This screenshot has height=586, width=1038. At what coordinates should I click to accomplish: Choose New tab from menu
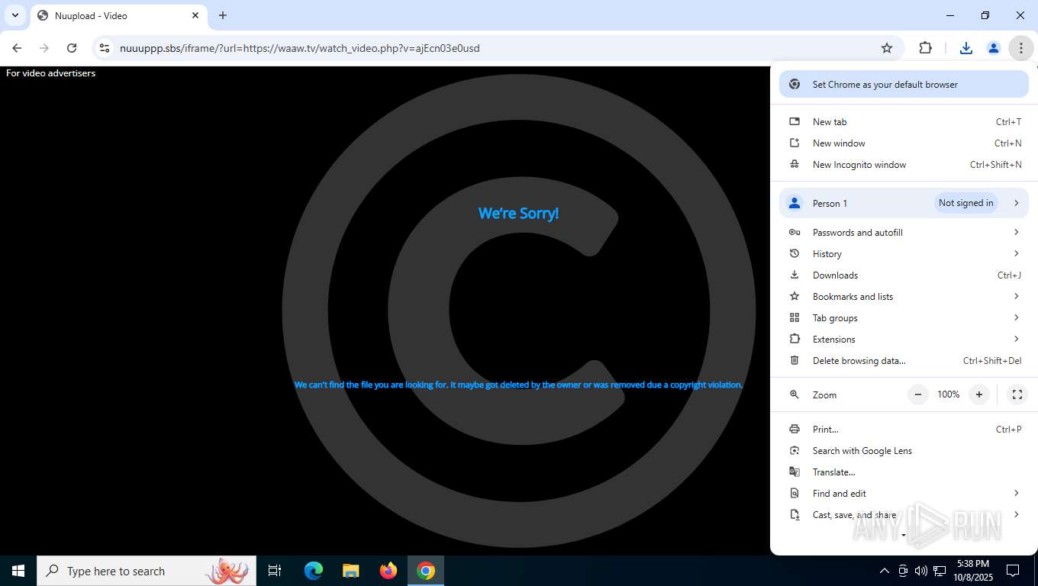904,122
